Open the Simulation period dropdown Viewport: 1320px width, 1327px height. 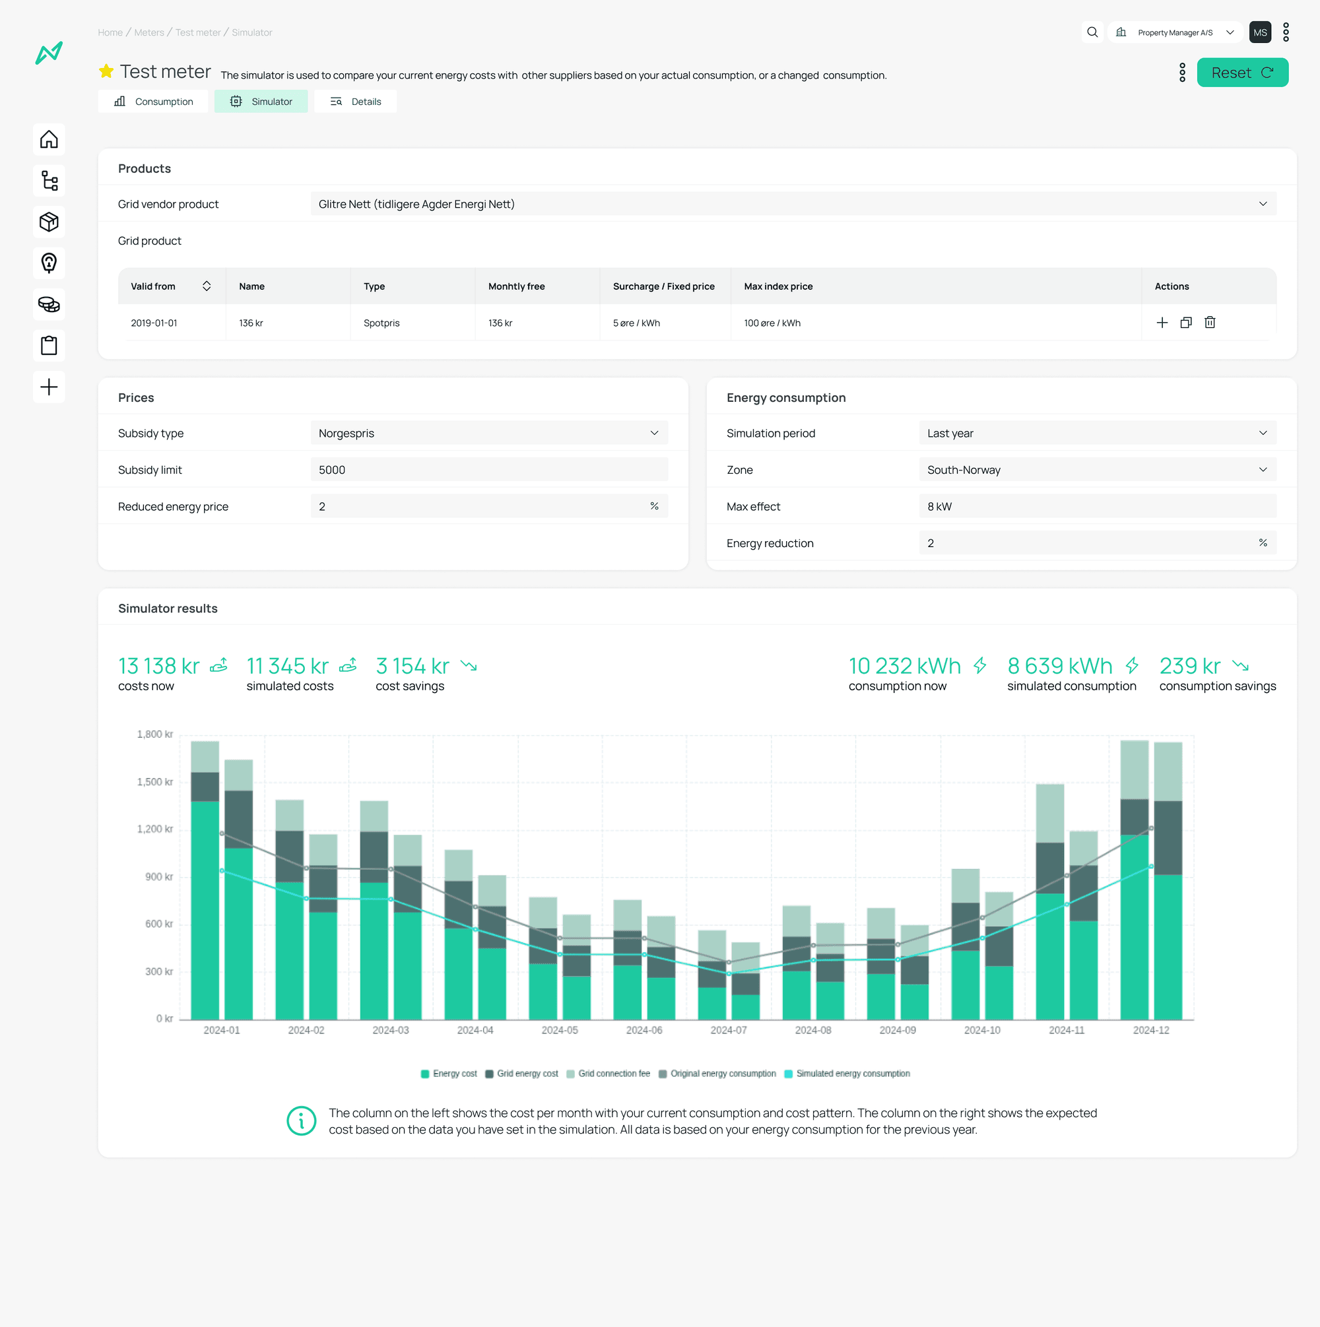tap(1097, 434)
